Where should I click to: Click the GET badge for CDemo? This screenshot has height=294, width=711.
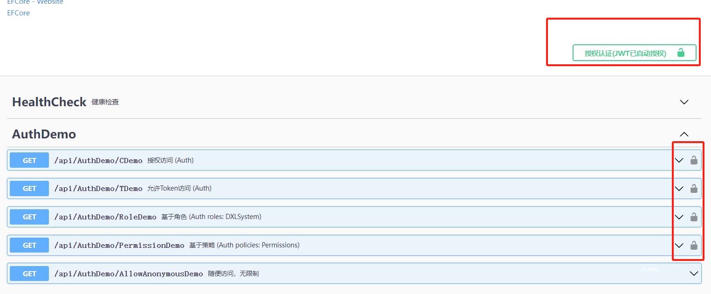[29, 160]
